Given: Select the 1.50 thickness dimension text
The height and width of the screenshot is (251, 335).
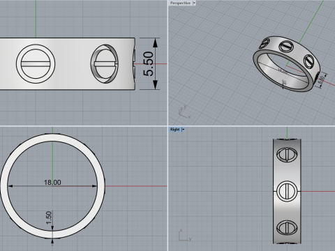Looking at the screenshot, I should [x=49, y=218].
